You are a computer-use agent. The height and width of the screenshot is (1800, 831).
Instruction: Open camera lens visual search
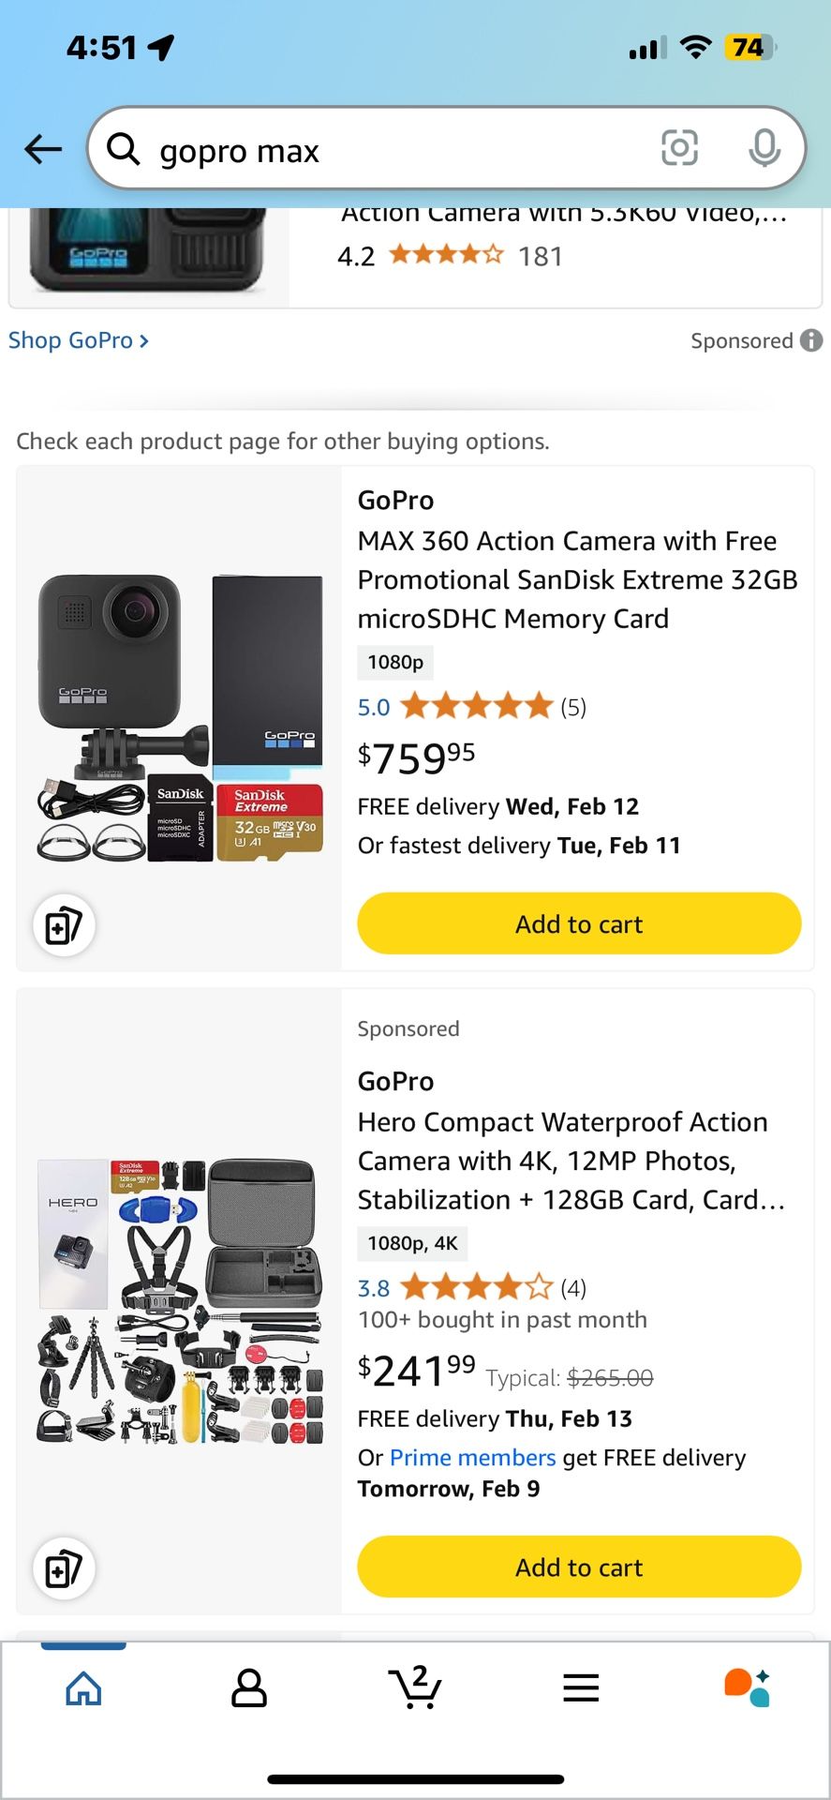tap(679, 148)
